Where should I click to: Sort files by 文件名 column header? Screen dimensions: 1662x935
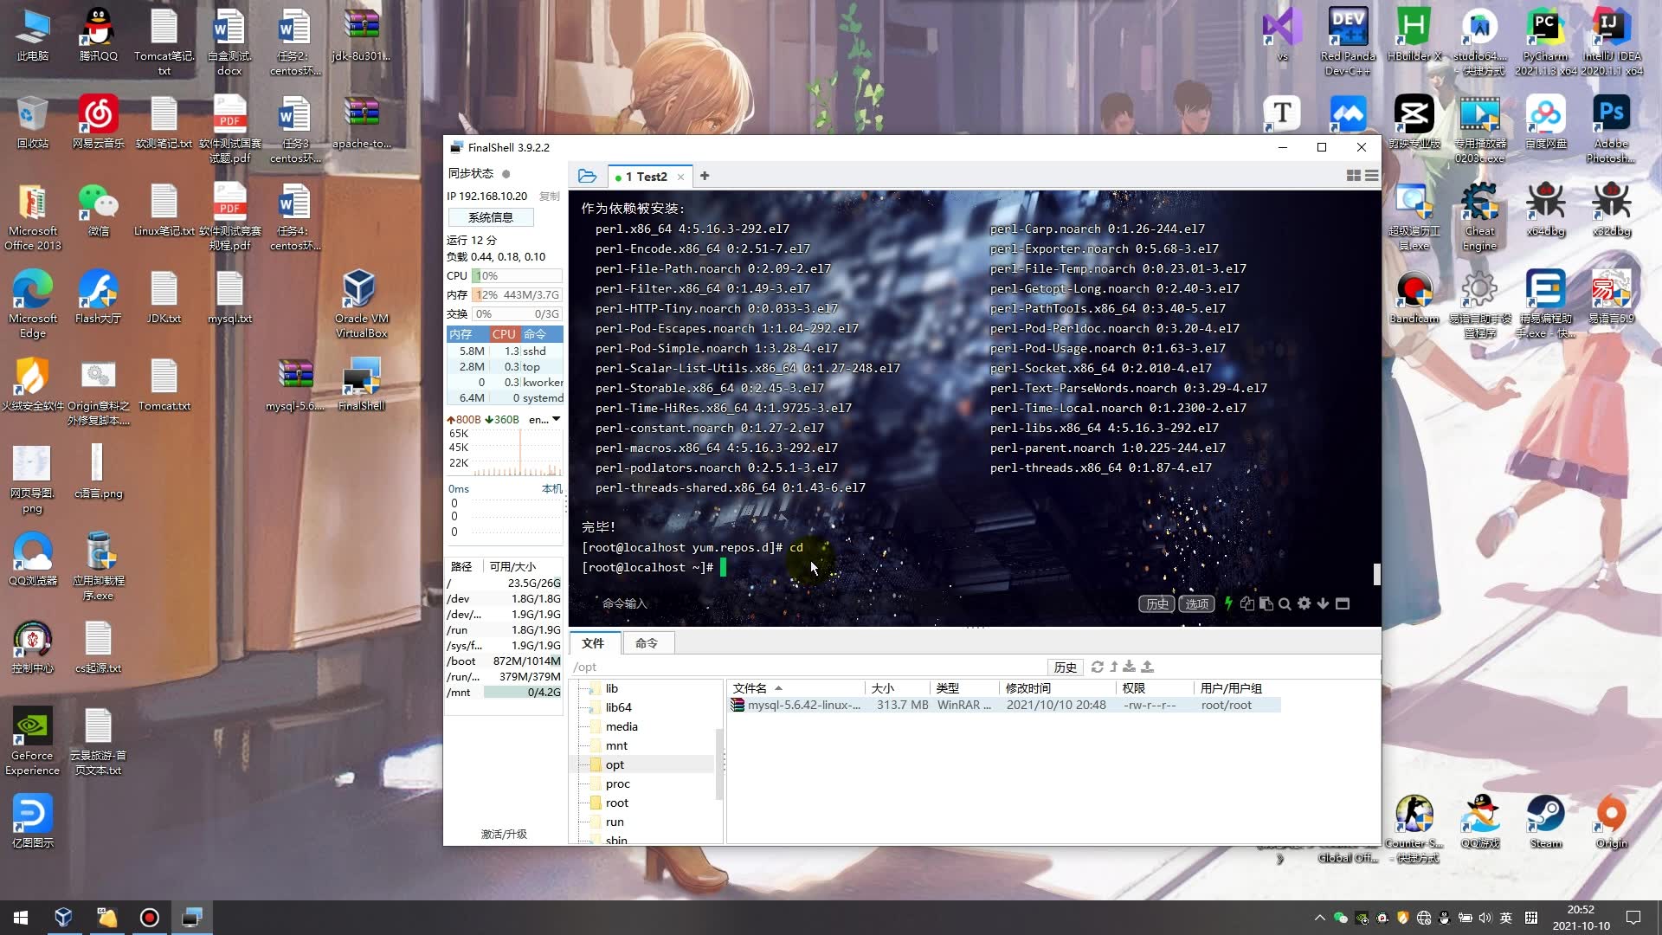coord(796,688)
